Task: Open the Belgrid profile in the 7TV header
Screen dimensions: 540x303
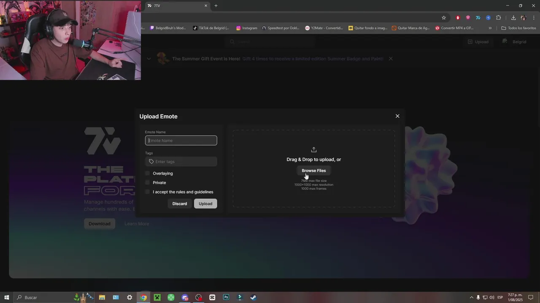Action: pos(514,42)
